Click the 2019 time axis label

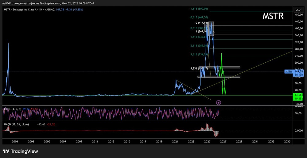pyautogui.click(x=159, y=141)
